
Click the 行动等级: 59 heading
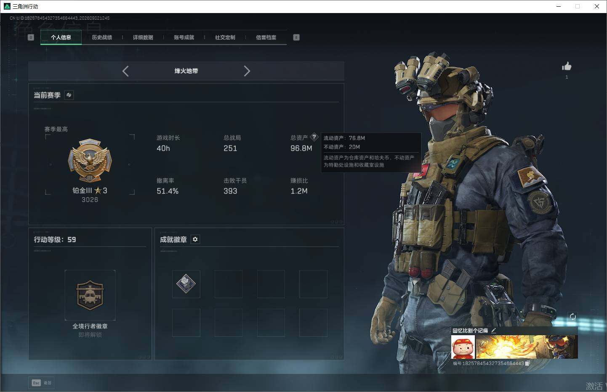click(55, 240)
